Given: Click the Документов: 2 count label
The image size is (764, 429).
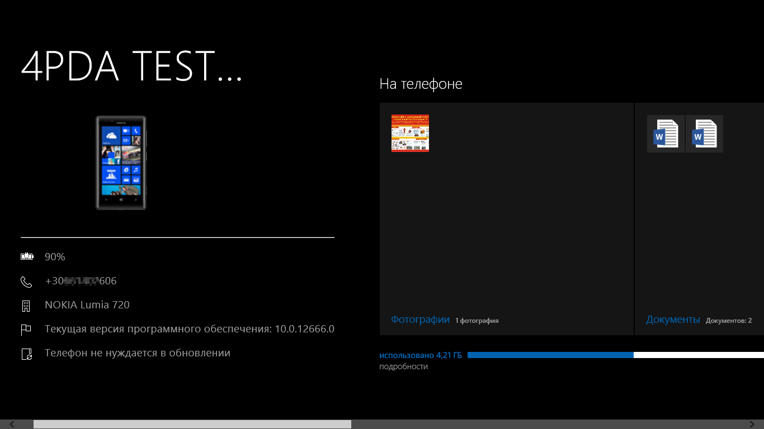Looking at the screenshot, I should 729,321.
